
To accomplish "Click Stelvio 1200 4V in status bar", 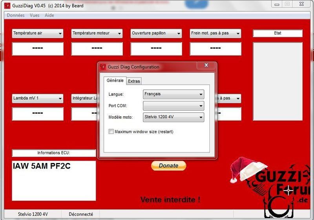I will tap(33, 214).
